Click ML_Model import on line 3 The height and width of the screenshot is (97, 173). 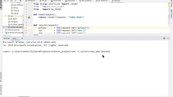[56, 9]
